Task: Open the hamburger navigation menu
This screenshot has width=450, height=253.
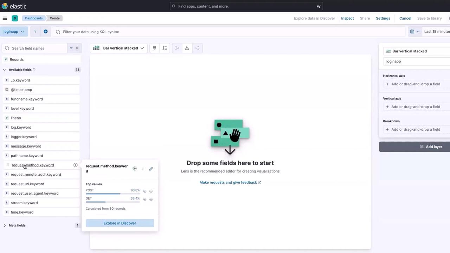Action: click(x=5, y=18)
